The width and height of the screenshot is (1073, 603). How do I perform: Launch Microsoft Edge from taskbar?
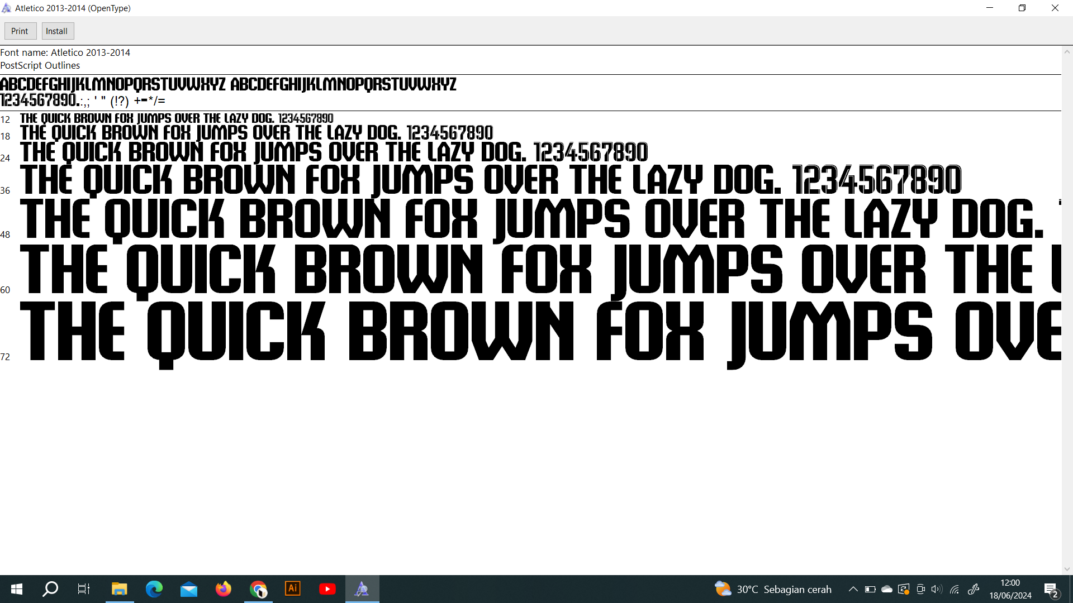pyautogui.click(x=154, y=589)
